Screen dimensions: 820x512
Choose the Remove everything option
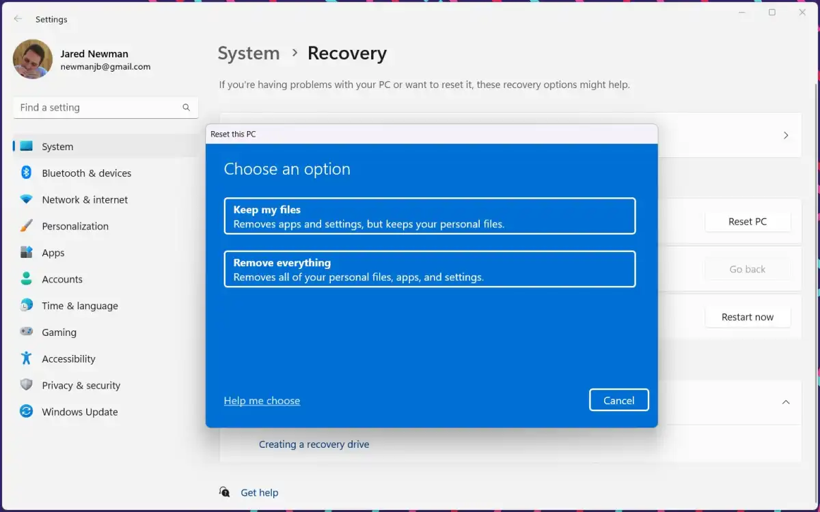click(429, 268)
